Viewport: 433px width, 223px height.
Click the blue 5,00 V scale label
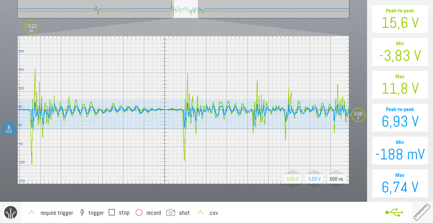click(x=314, y=179)
